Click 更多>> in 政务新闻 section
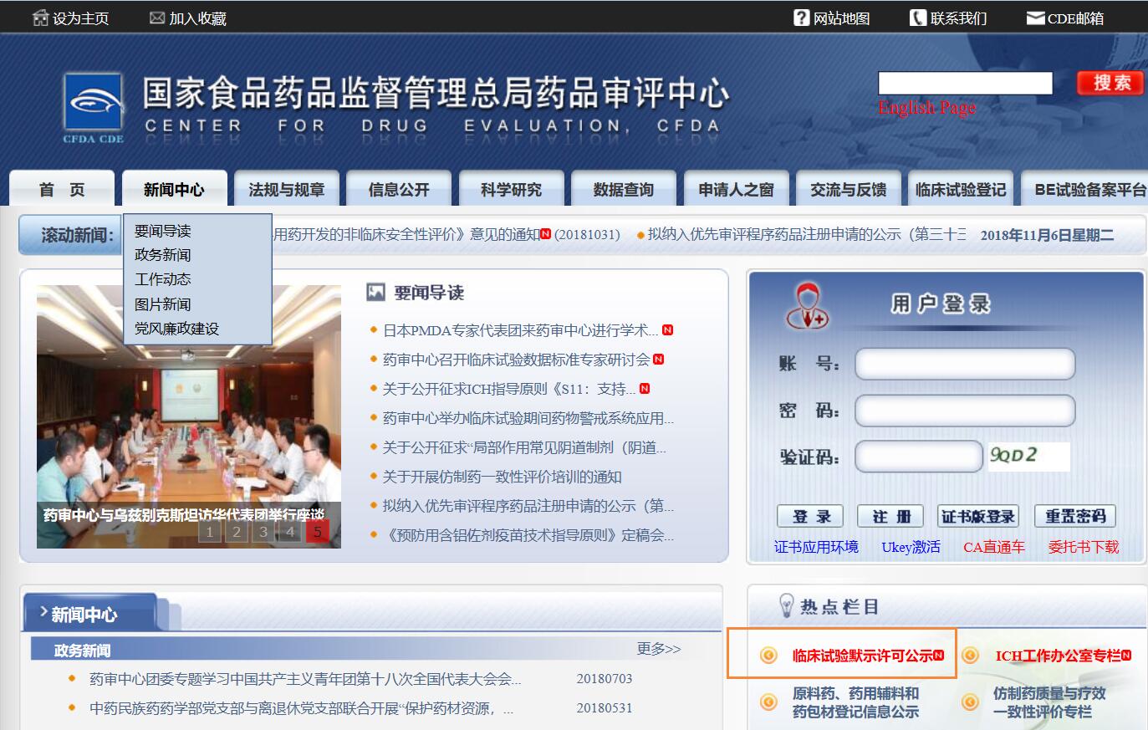 (659, 649)
